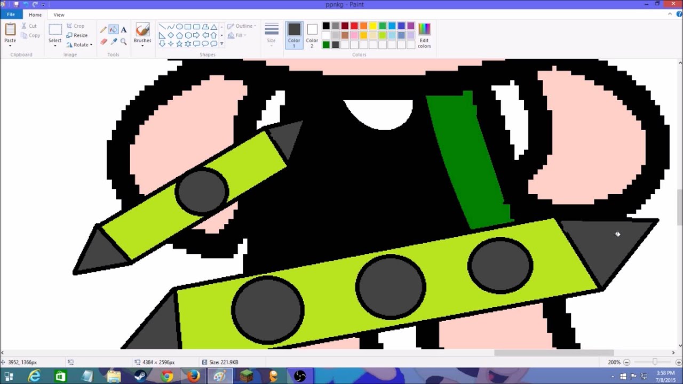Pick the yellow color swatch
The width and height of the screenshot is (683, 384).
point(373,26)
